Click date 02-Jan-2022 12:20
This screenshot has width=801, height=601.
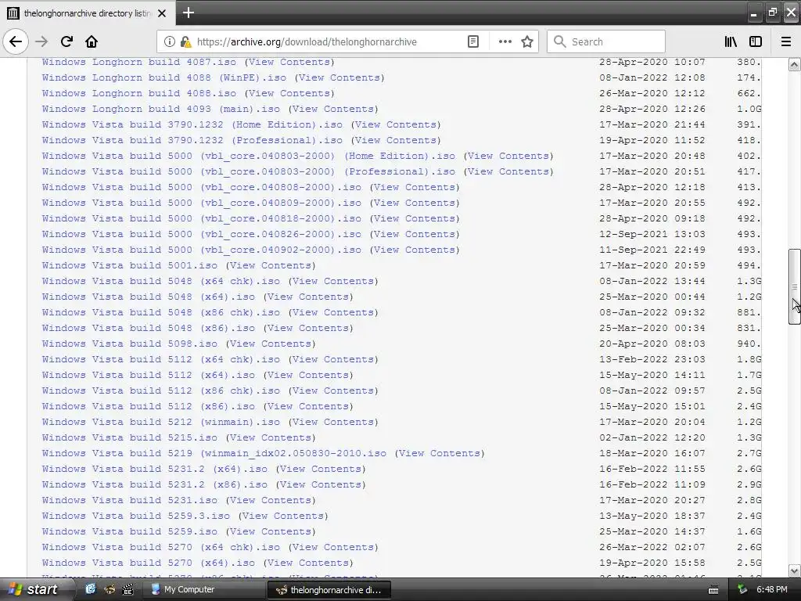[x=652, y=437]
